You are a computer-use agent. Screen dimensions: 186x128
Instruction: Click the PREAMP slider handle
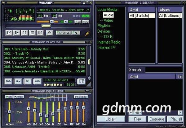coord(9,112)
